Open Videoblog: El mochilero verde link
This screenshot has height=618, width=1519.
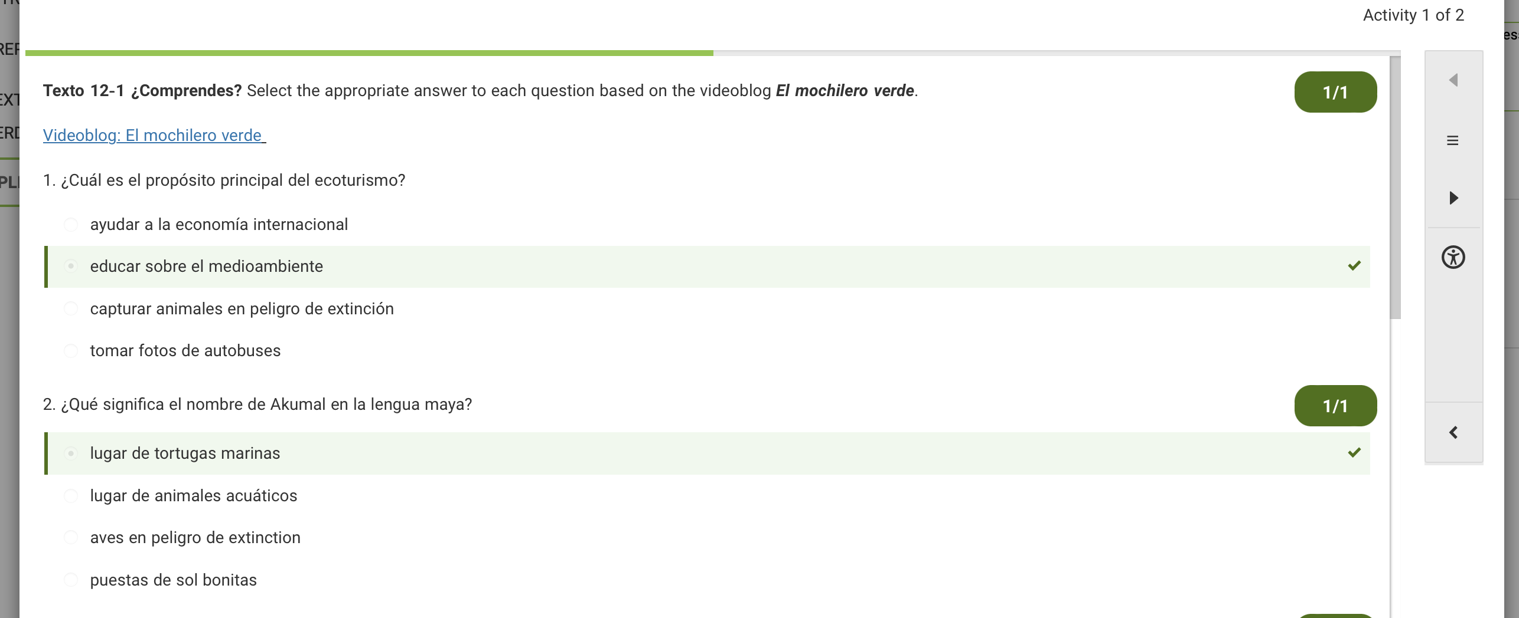click(x=154, y=136)
